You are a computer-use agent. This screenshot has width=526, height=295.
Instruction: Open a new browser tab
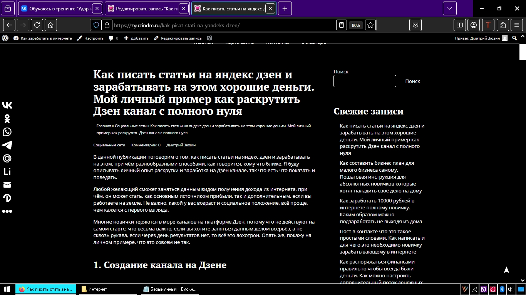(285, 8)
